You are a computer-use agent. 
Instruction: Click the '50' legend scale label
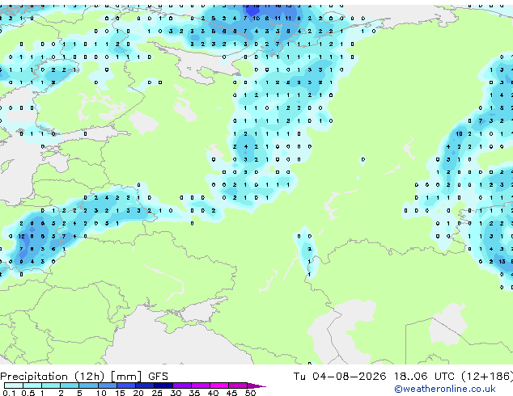pyautogui.click(x=250, y=393)
